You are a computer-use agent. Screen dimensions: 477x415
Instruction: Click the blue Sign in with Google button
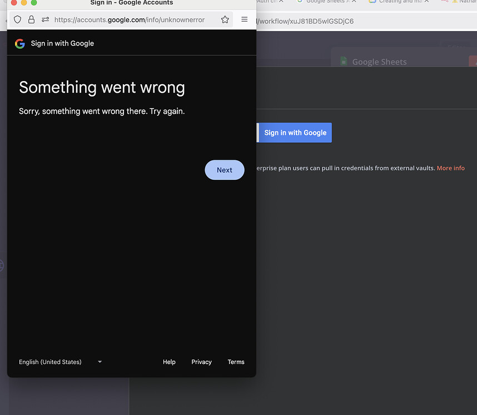click(295, 133)
